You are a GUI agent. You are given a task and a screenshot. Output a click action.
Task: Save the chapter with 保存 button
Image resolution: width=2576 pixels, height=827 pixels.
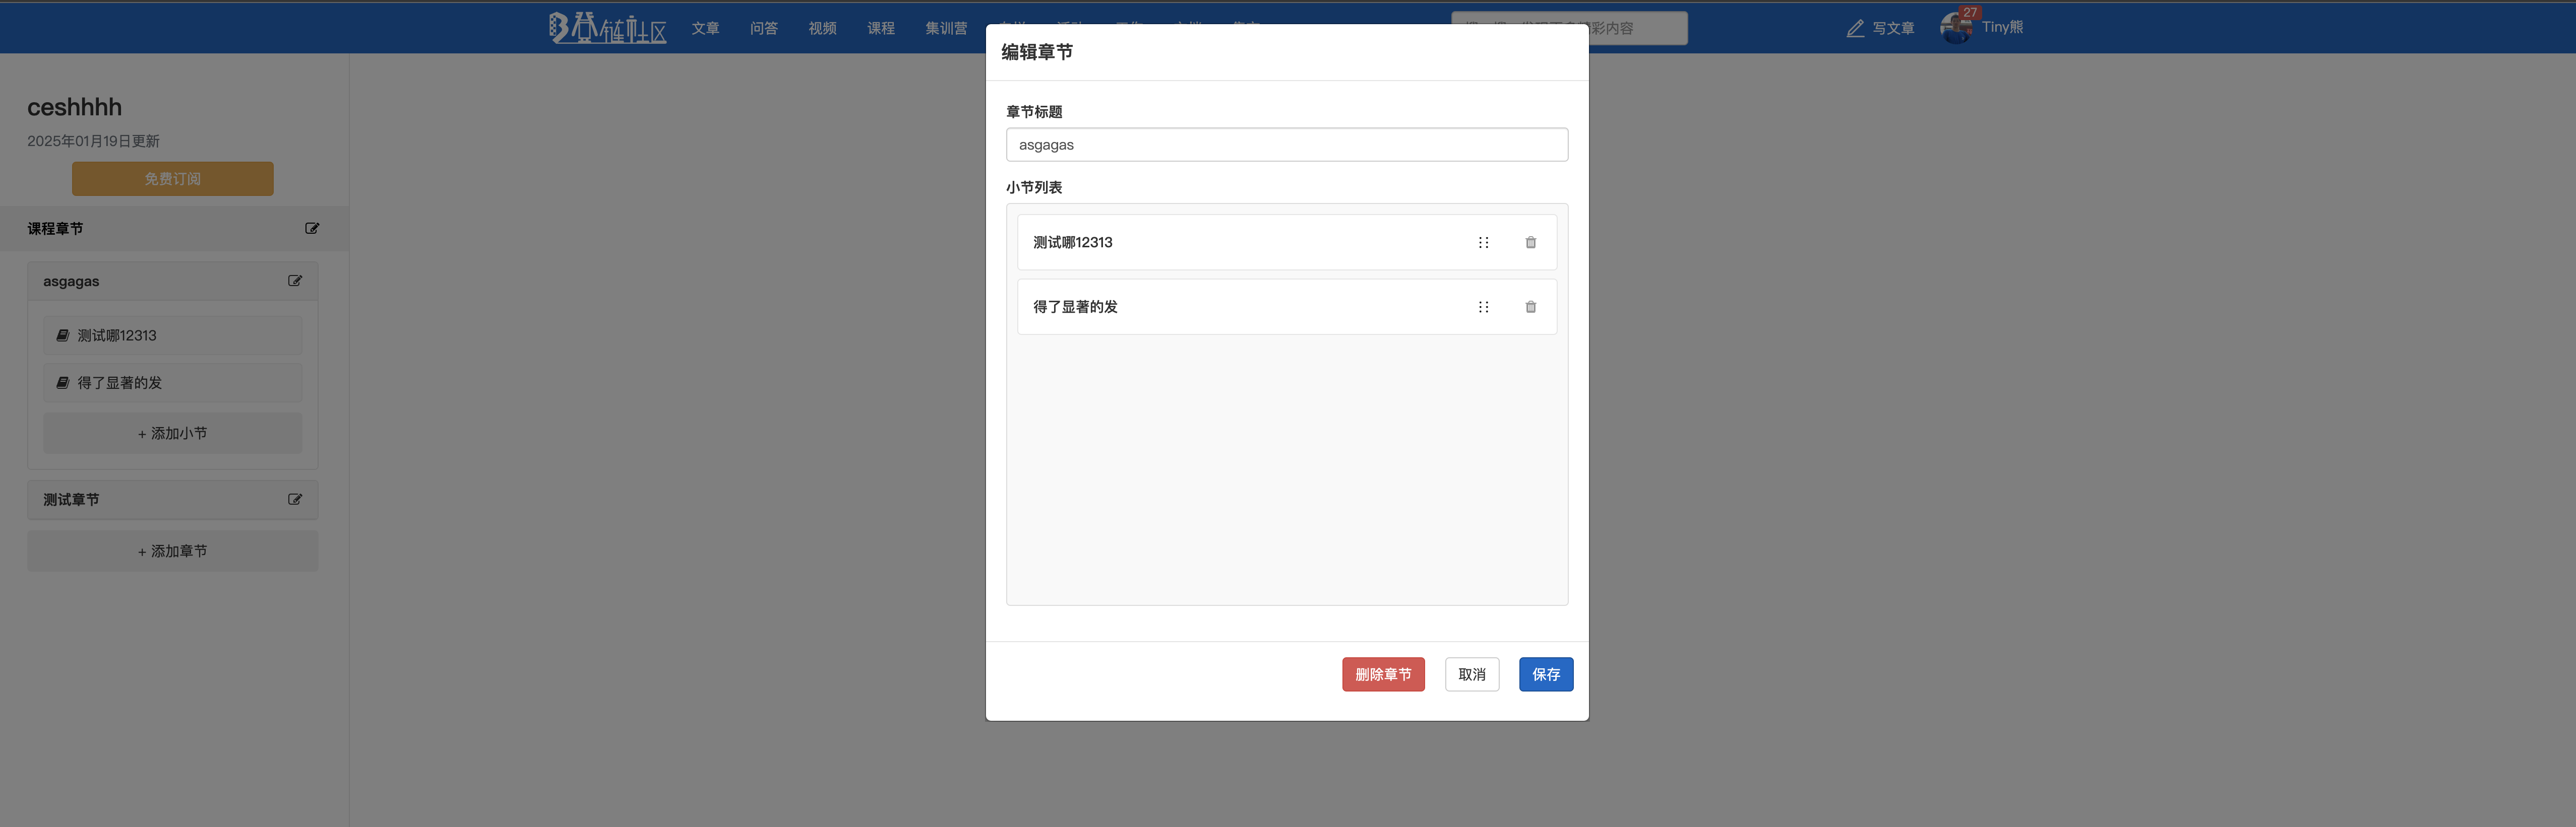pyautogui.click(x=1545, y=674)
